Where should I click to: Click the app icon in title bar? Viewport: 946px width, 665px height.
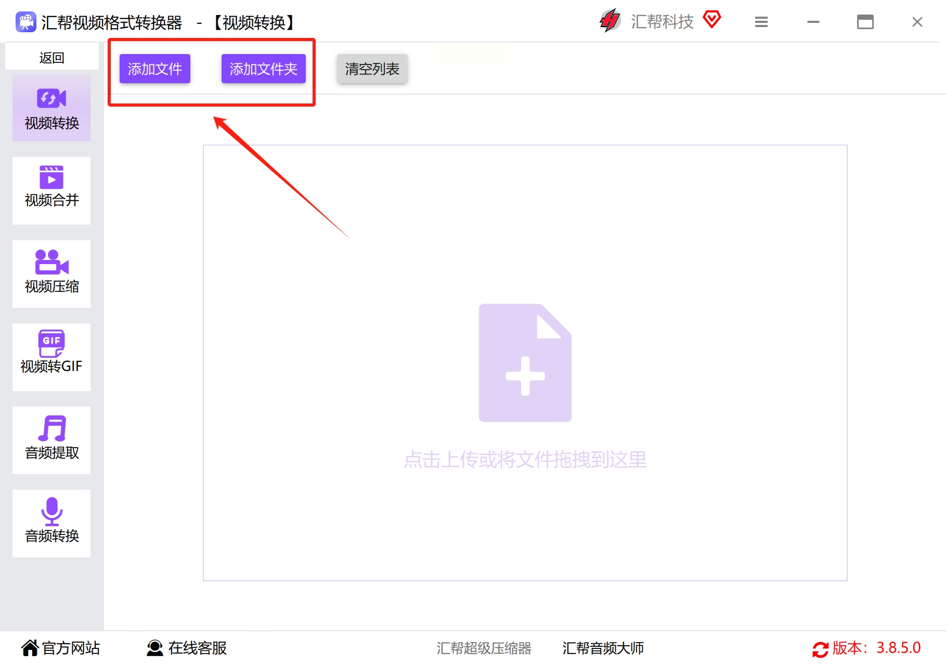point(25,22)
